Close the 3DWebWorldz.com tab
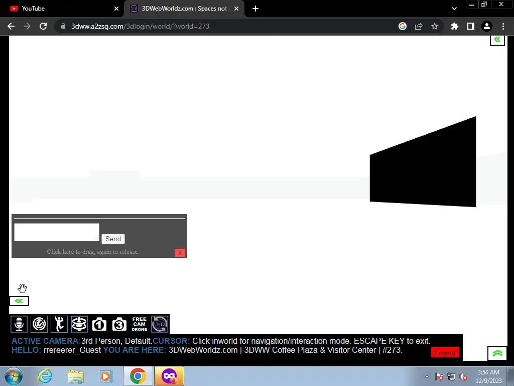This screenshot has width=514, height=386. pos(236,9)
